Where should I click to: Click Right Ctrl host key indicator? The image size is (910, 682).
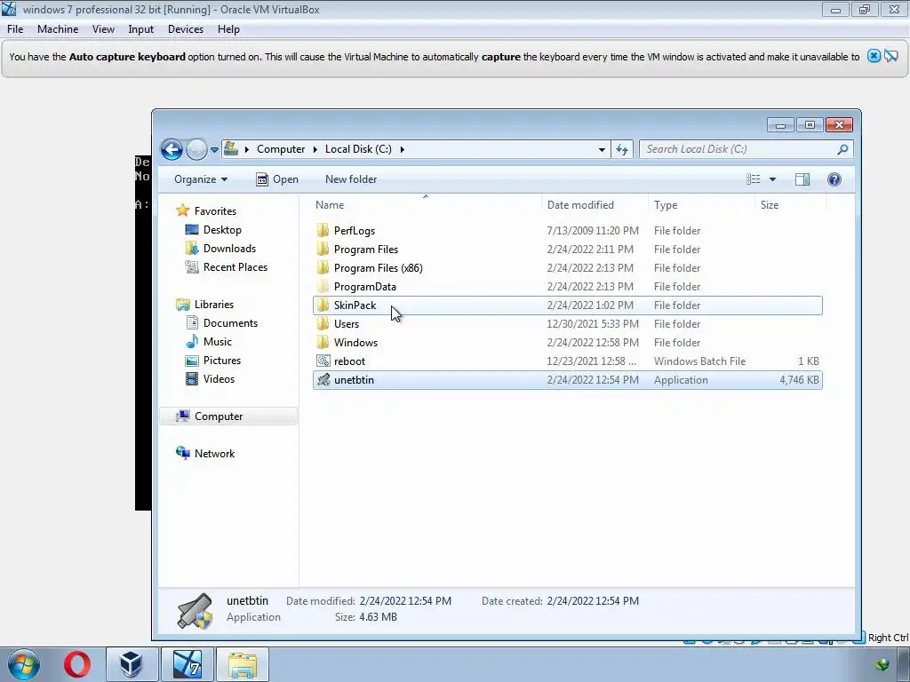(888, 638)
